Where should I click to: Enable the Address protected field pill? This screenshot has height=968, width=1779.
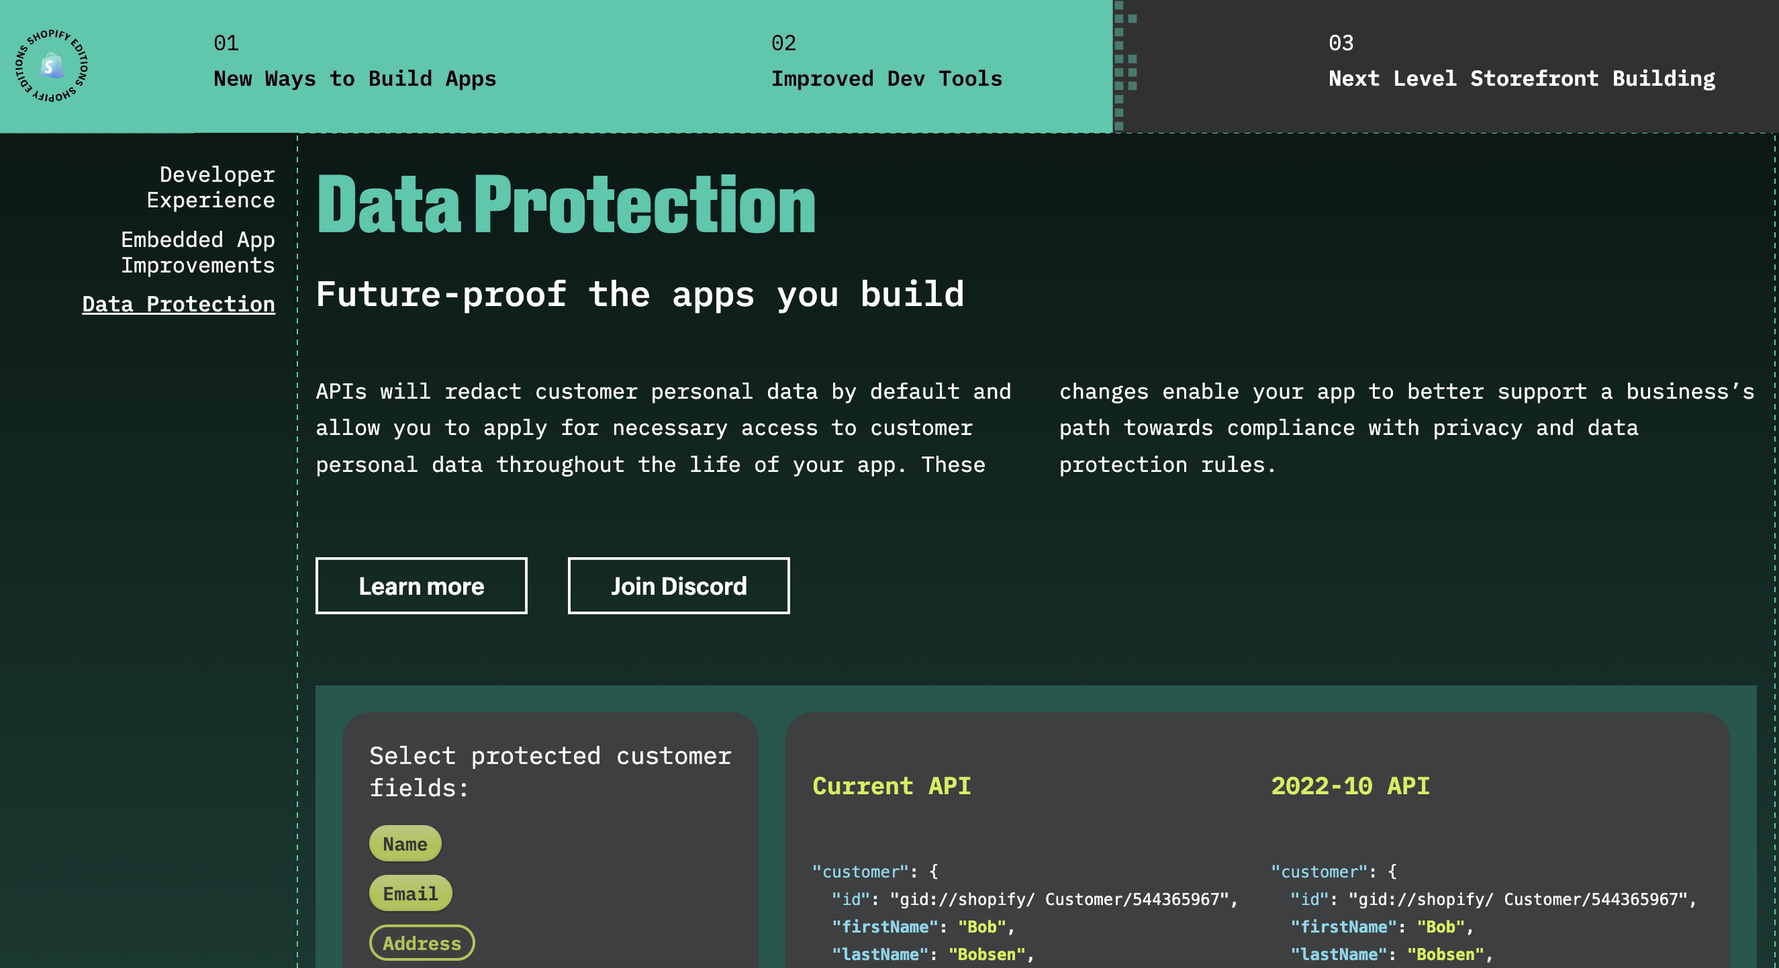(421, 943)
